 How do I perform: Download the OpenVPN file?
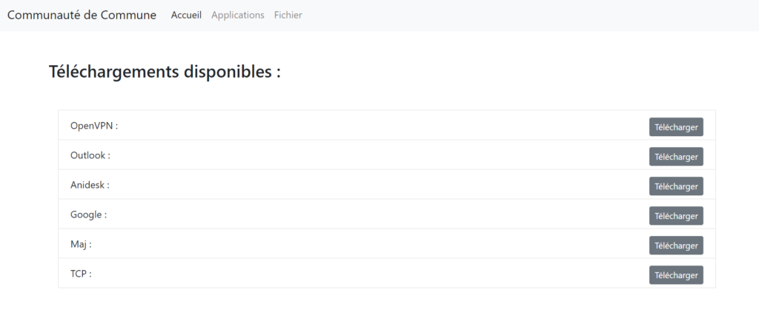coord(676,127)
